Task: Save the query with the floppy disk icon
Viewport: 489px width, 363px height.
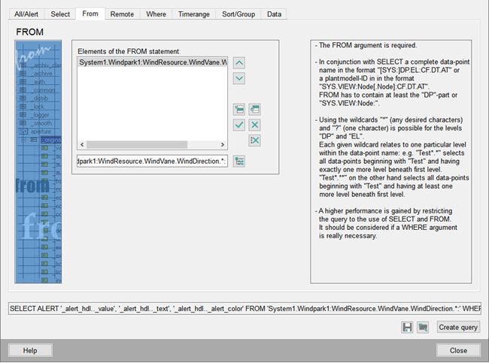Action: [407, 327]
